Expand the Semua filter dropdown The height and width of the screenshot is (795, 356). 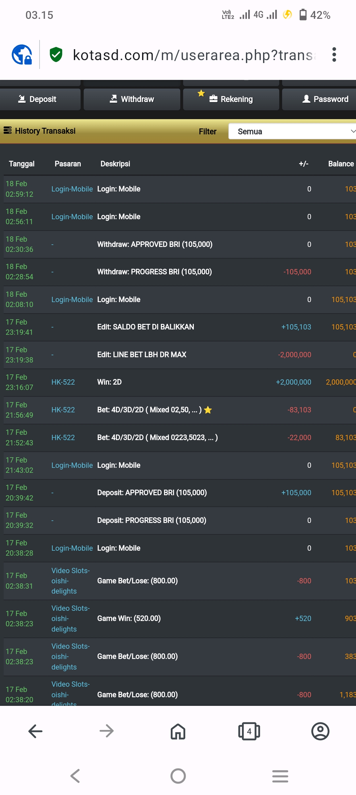pyautogui.click(x=292, y=131)
